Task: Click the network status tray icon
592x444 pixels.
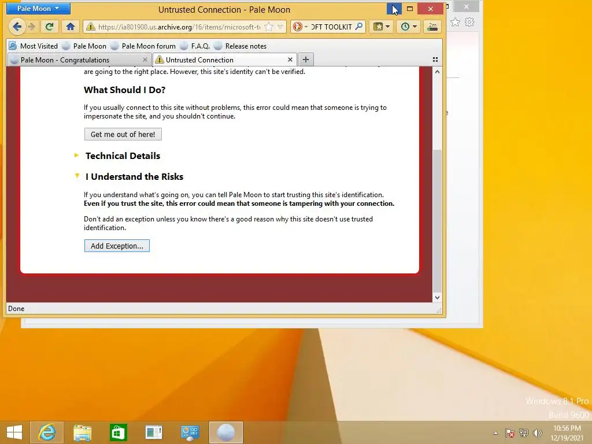Action: pyautogui.click(x=524, y=433)
